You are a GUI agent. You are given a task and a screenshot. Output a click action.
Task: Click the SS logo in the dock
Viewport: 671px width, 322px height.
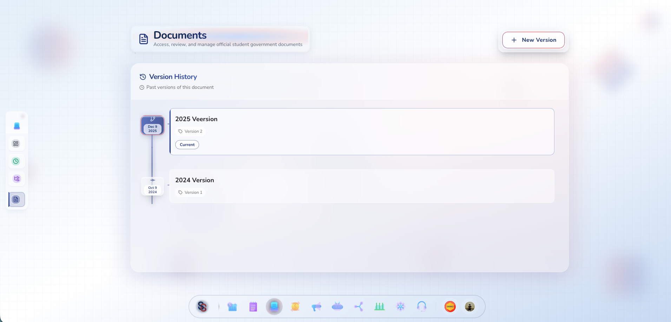pos(202,307)
